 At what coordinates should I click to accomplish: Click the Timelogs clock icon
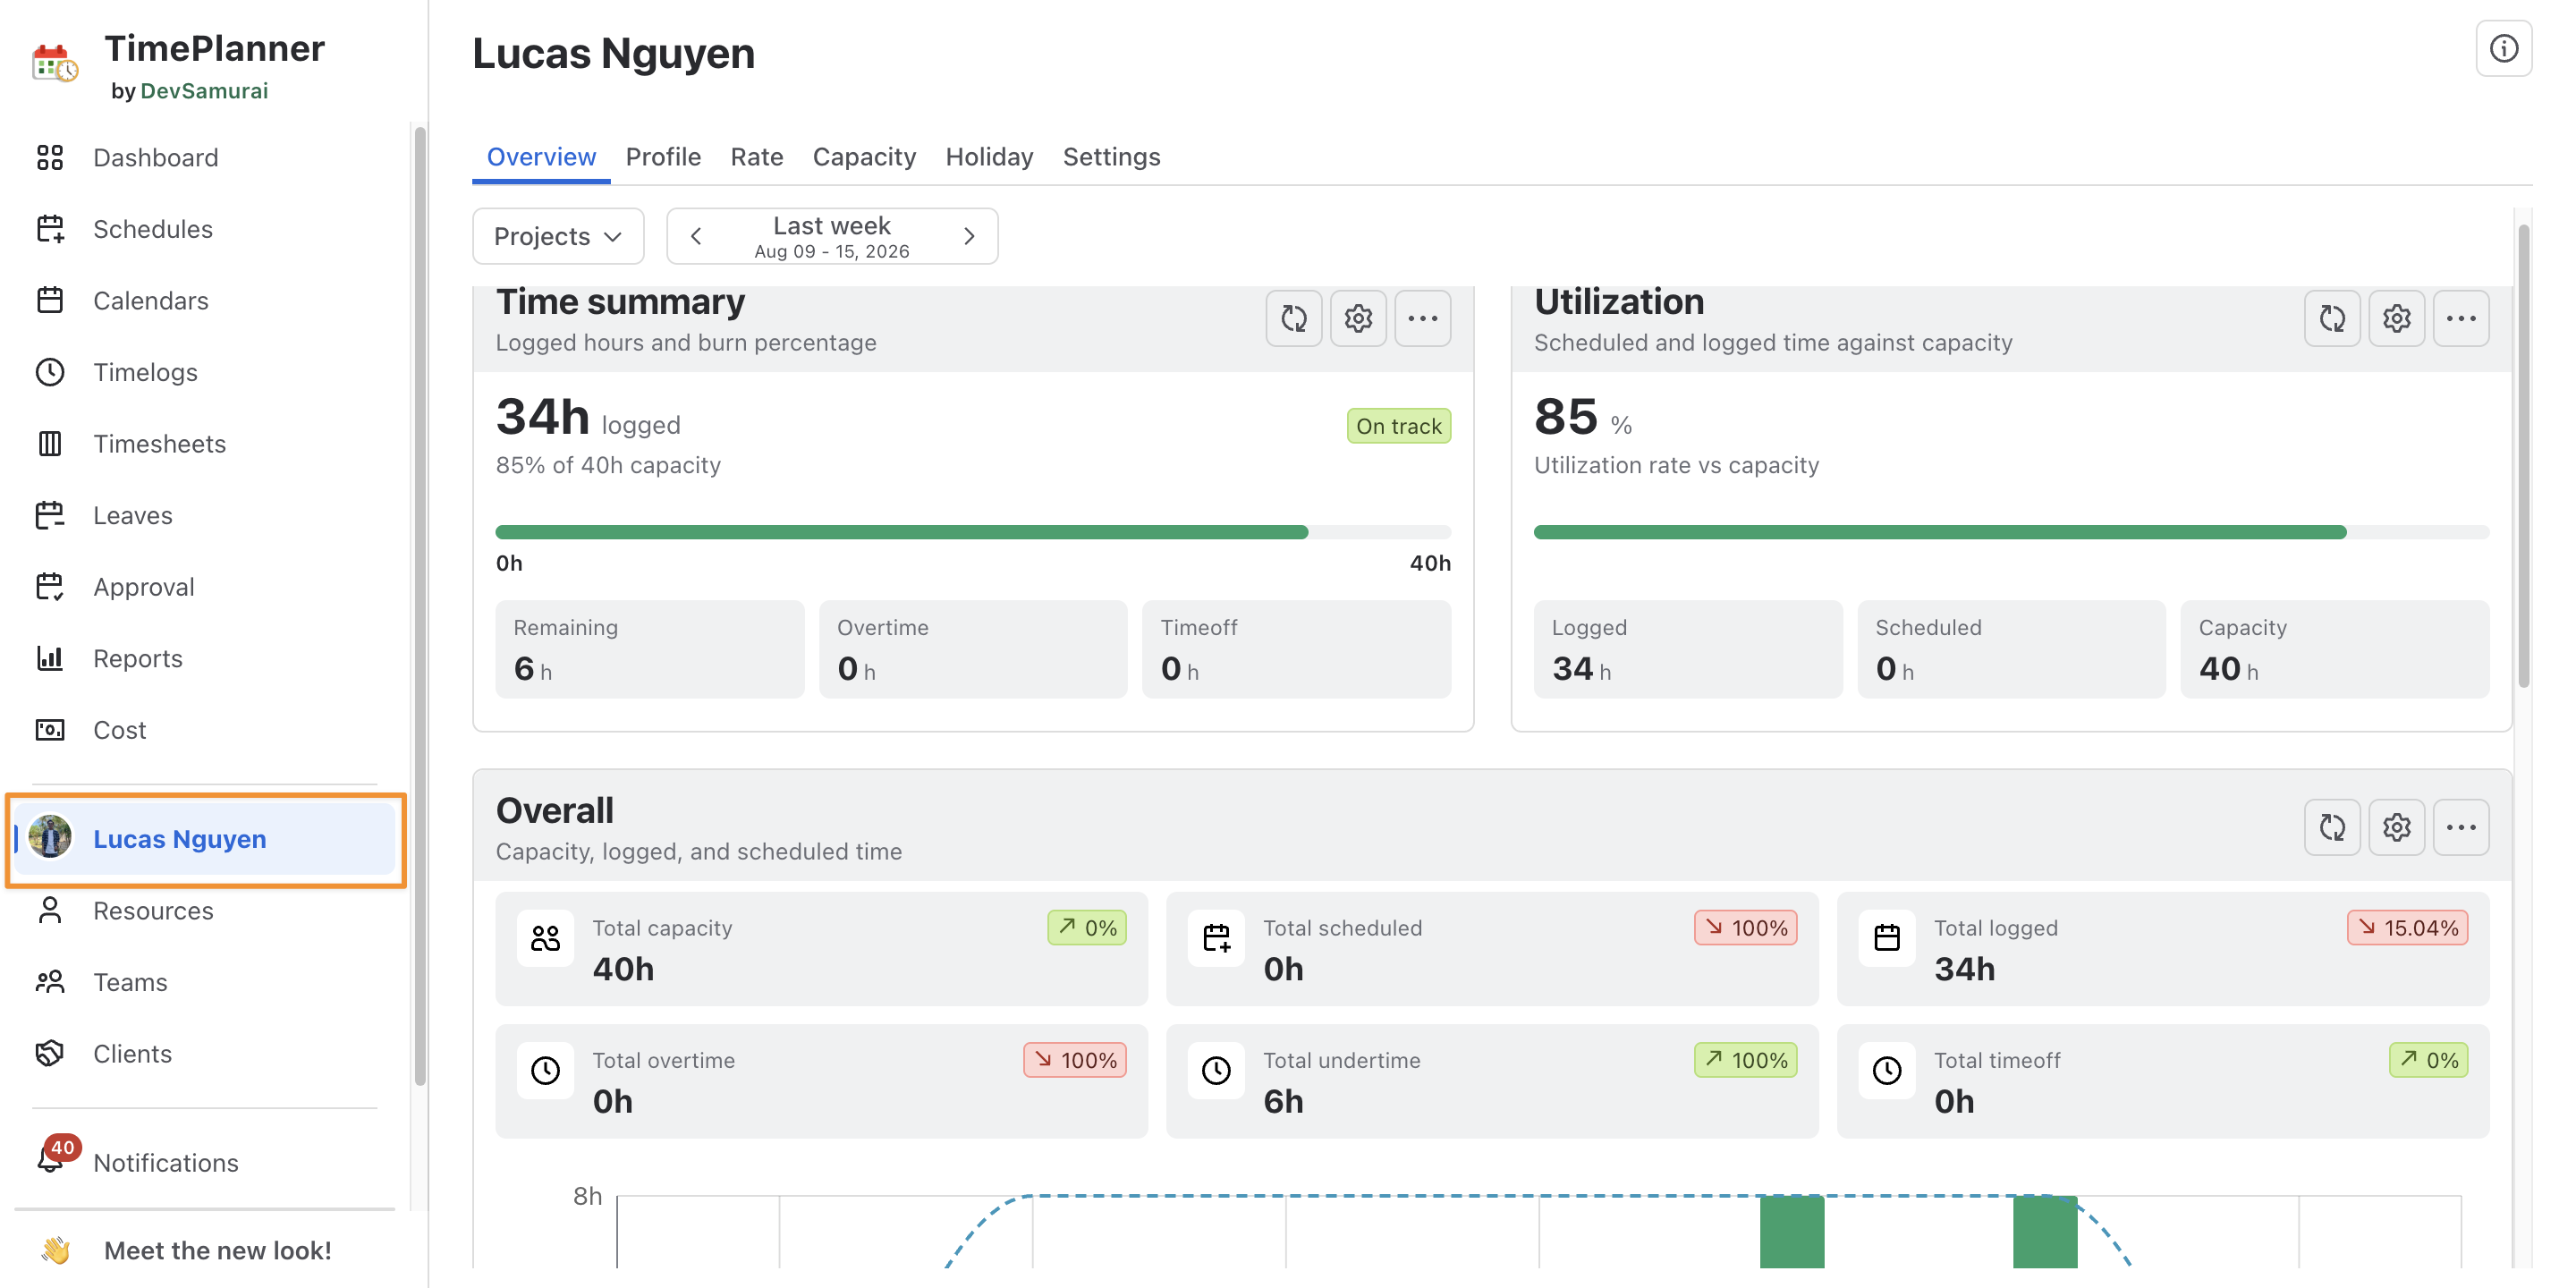[50, 372]
